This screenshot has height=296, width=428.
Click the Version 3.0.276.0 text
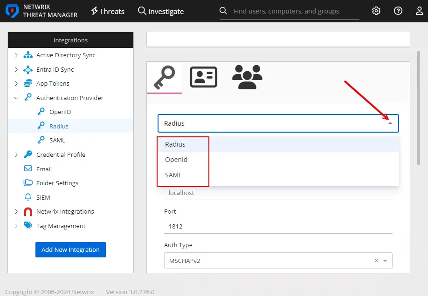coord(130,292)
